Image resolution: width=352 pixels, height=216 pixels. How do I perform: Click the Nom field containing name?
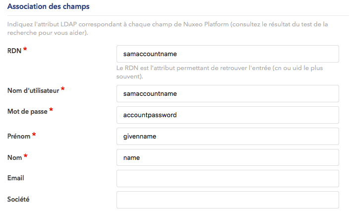(228, 157)
